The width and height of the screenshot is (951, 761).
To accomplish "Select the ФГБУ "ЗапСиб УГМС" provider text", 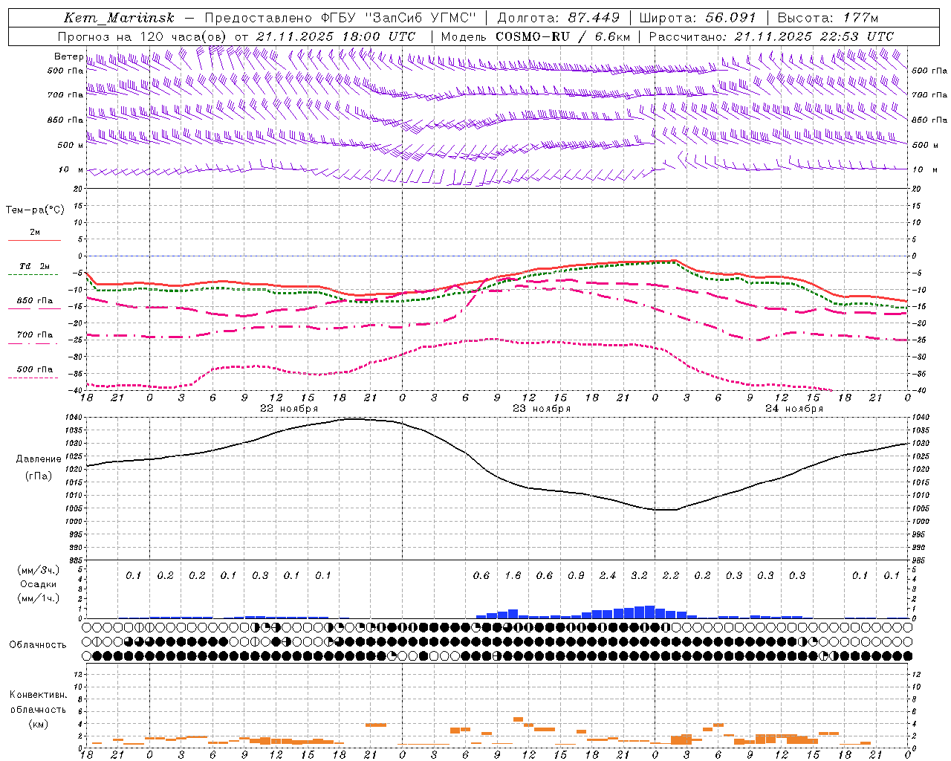I will click(x=398, y=18).
